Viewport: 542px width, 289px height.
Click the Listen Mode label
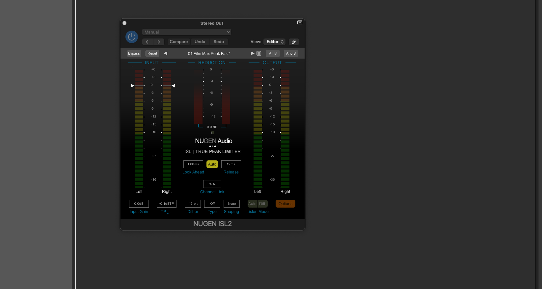point(257,212)
